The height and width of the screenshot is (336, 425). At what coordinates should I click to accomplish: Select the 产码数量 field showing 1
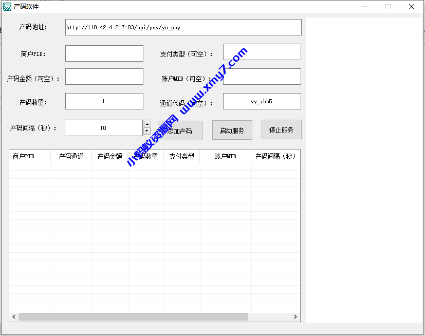[104, 101]
